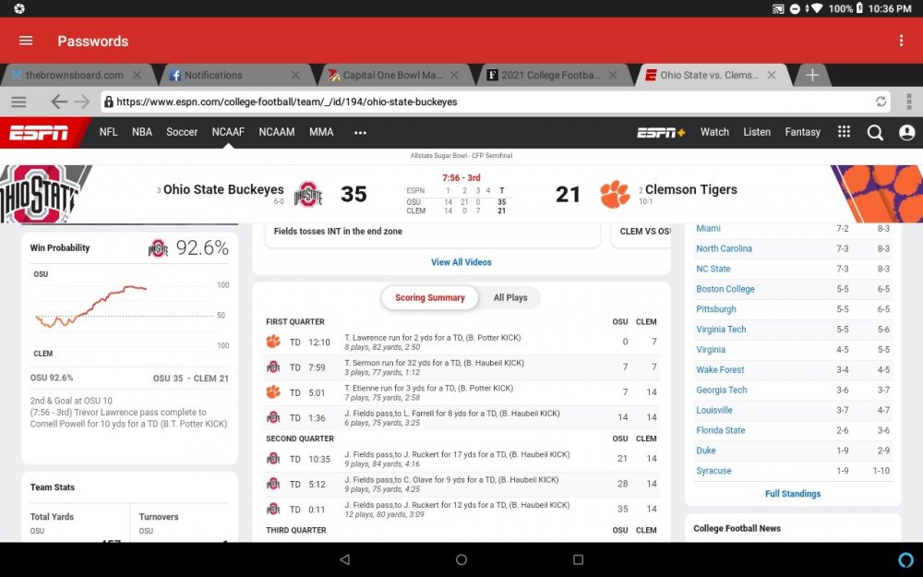Screen dimensions: 923x577
Task: Close the Ohio State vs. Clemson tab
Action: (x=771, y=75)
